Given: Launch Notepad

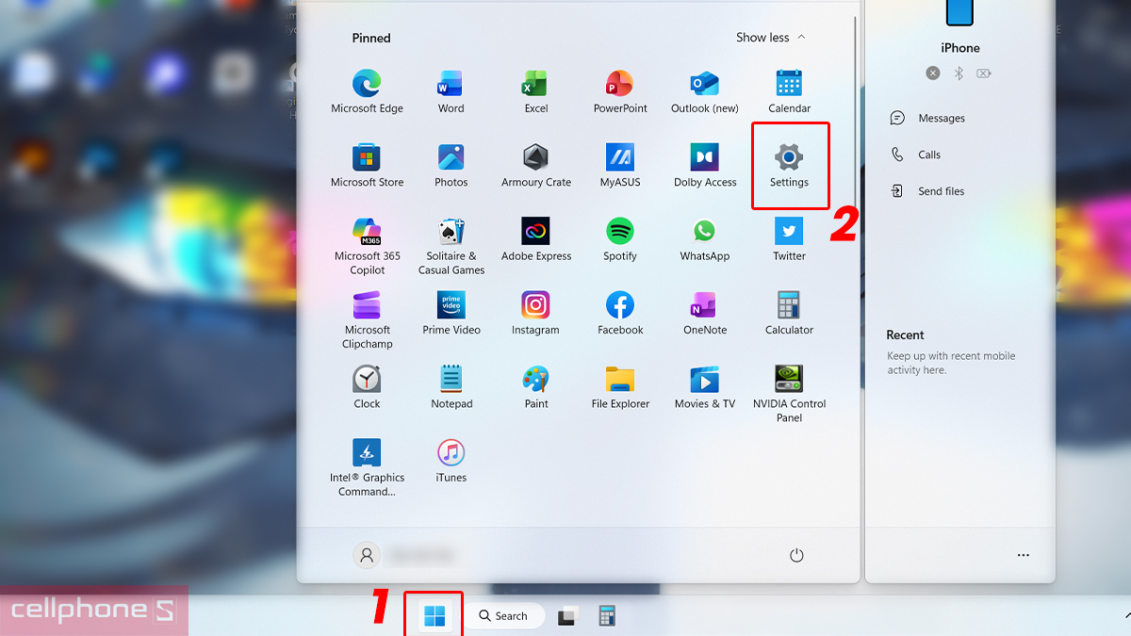Looking at the screenshot, I should (x=451, y=387).
